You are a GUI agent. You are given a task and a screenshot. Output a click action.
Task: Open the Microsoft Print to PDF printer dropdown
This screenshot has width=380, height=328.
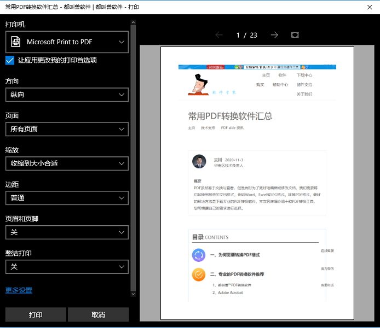click(67, 42)
